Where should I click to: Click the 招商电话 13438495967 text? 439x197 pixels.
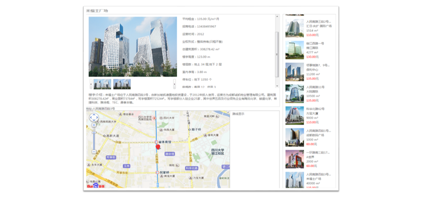pos(199,27)
